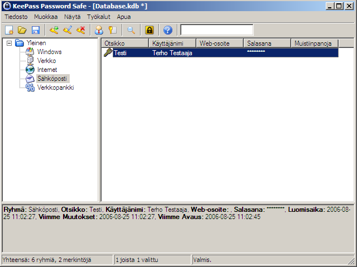The height and width of the screenshot is (267, 357).
Task: Click the key icon of Testi entry
Action: (x=108, y=53)
